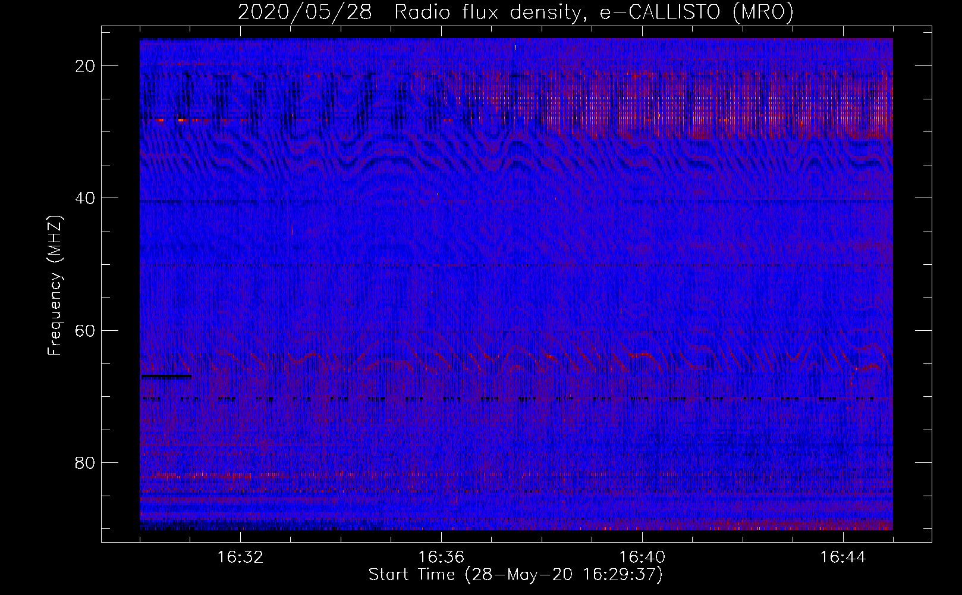Click the 60 MHz frequency tick label

click(x=85, y=330)
